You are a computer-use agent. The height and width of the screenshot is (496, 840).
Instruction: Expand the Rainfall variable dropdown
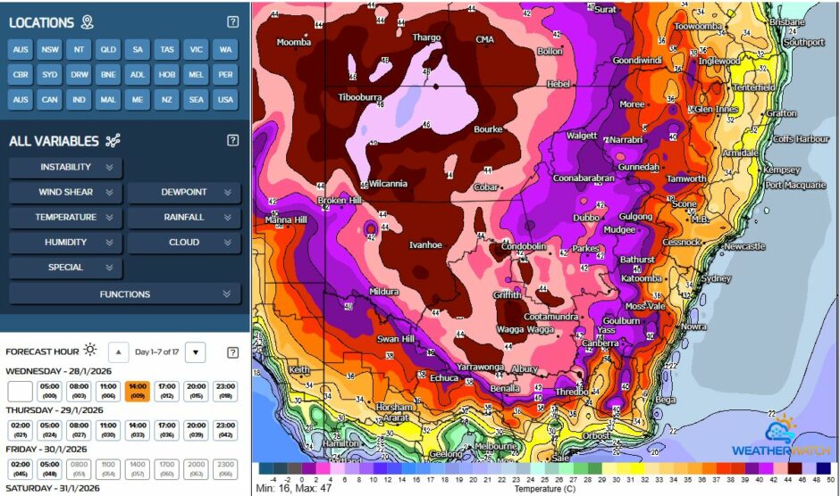[183, 217]
